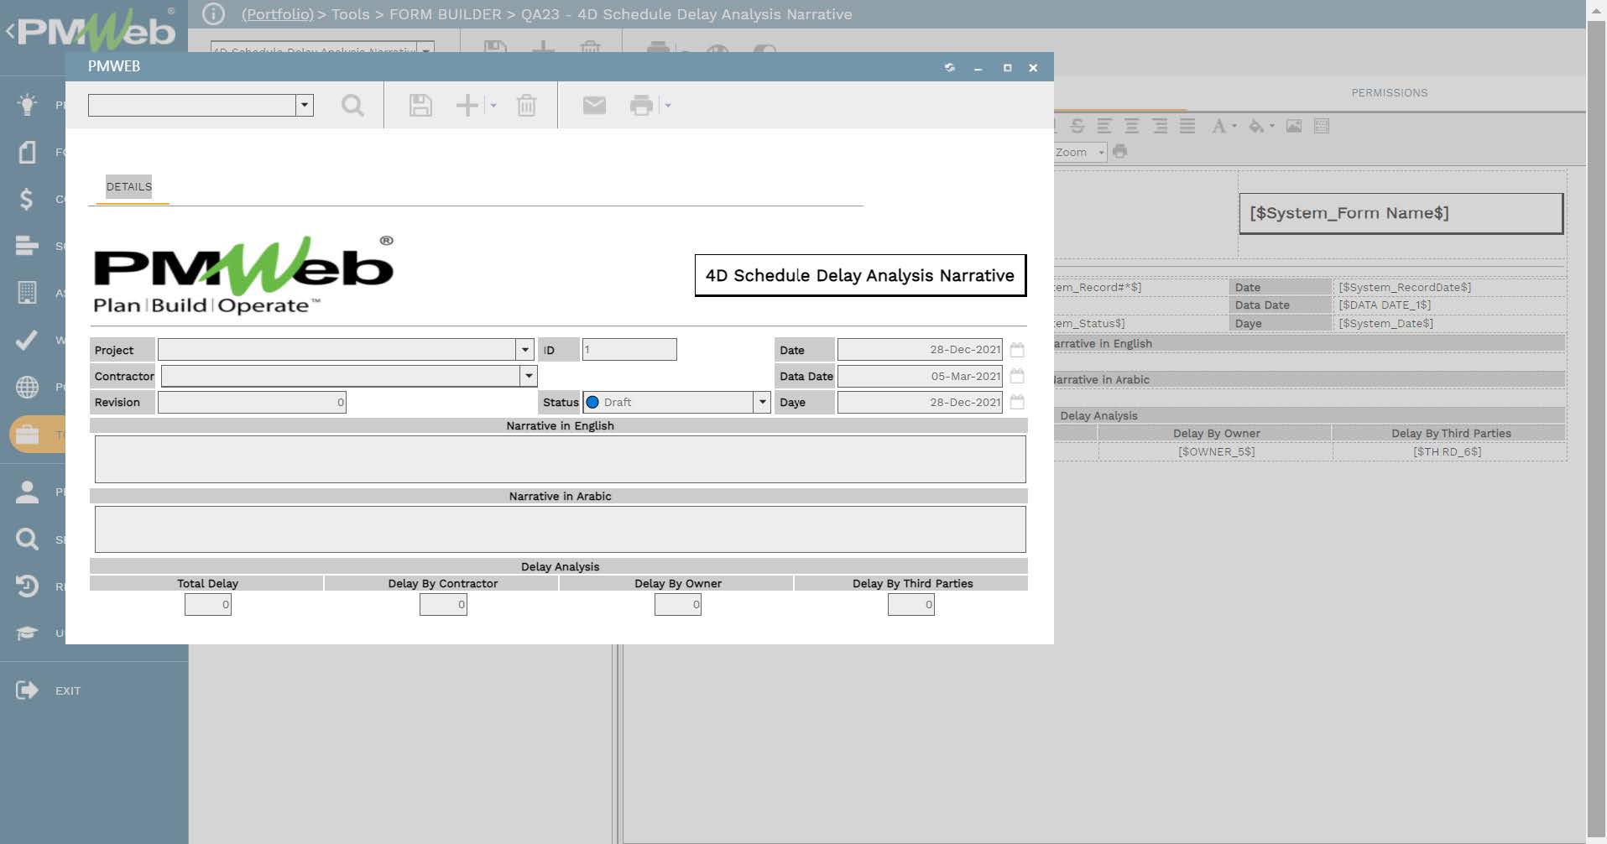
Task: Open the recent history module in sidebar
Action: click(x=27, y=586)
